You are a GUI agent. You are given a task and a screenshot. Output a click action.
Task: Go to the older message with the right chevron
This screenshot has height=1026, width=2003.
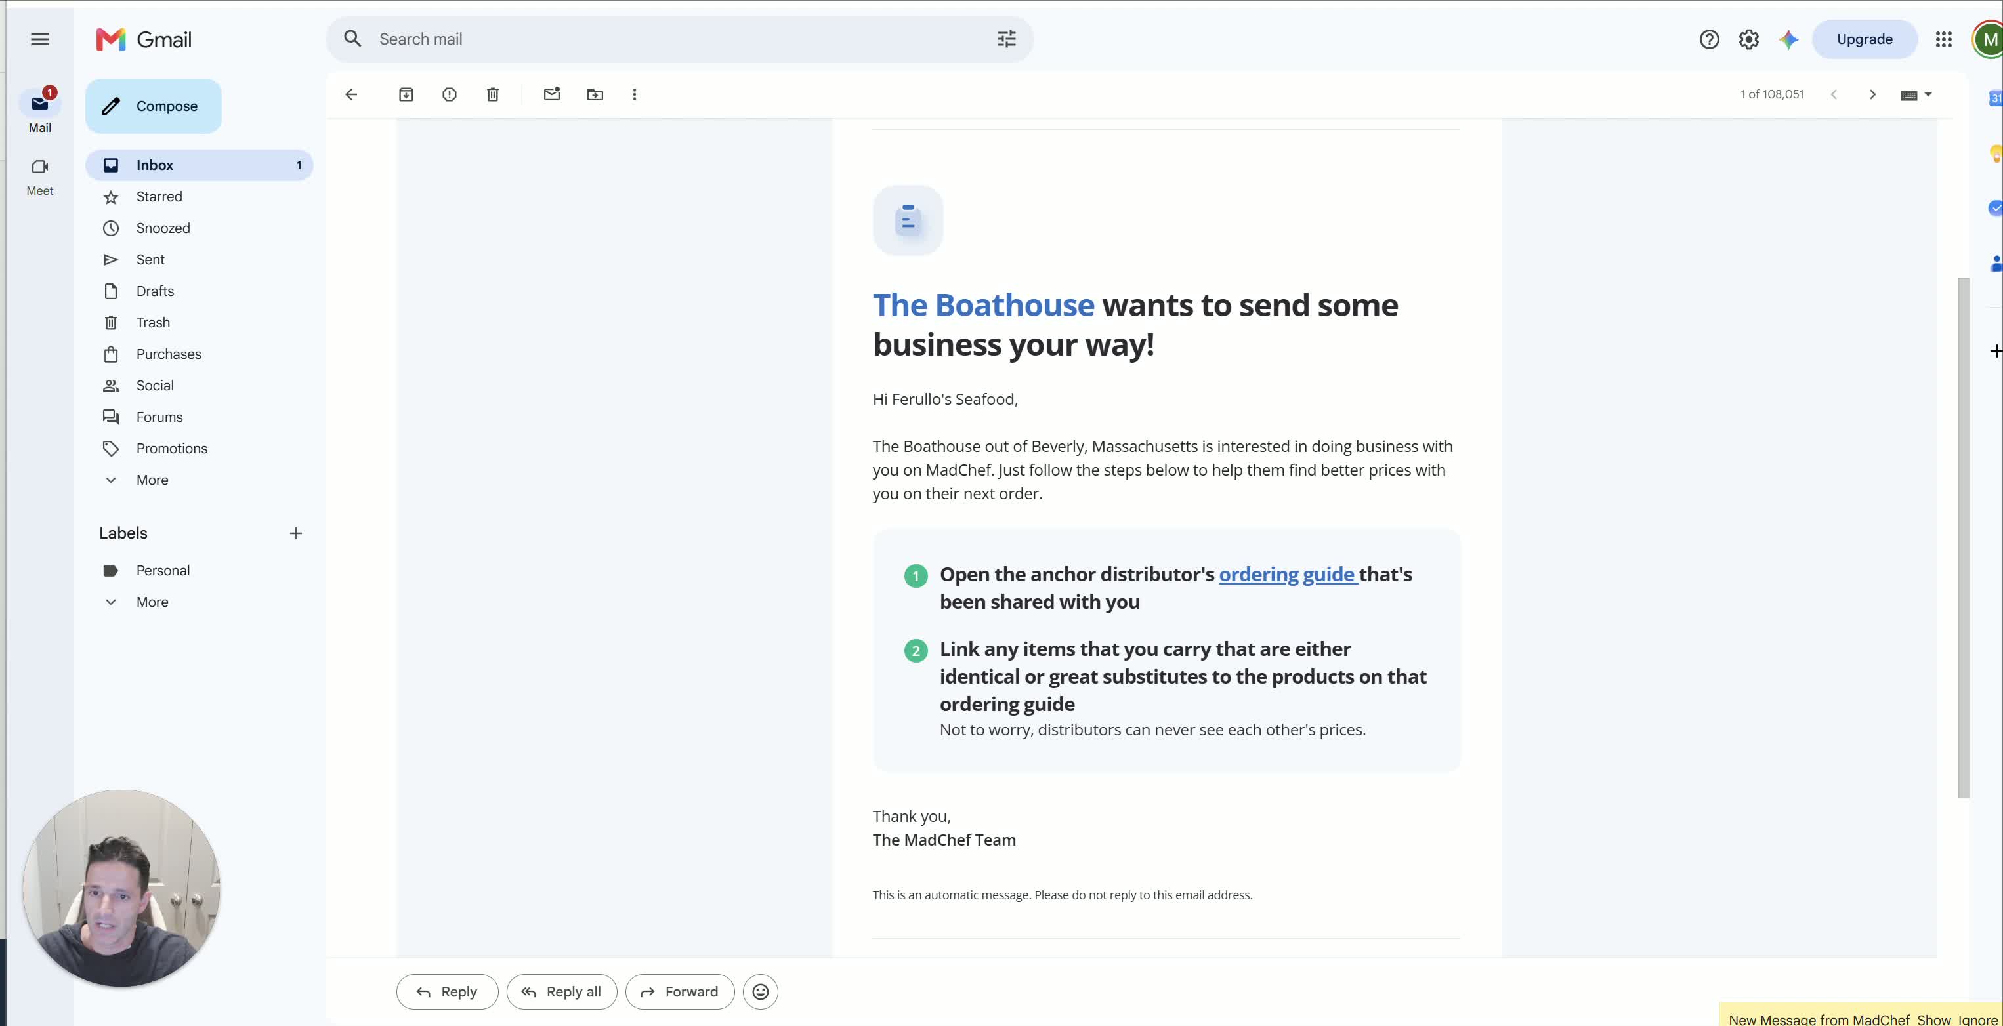[x=1872, y=94]
